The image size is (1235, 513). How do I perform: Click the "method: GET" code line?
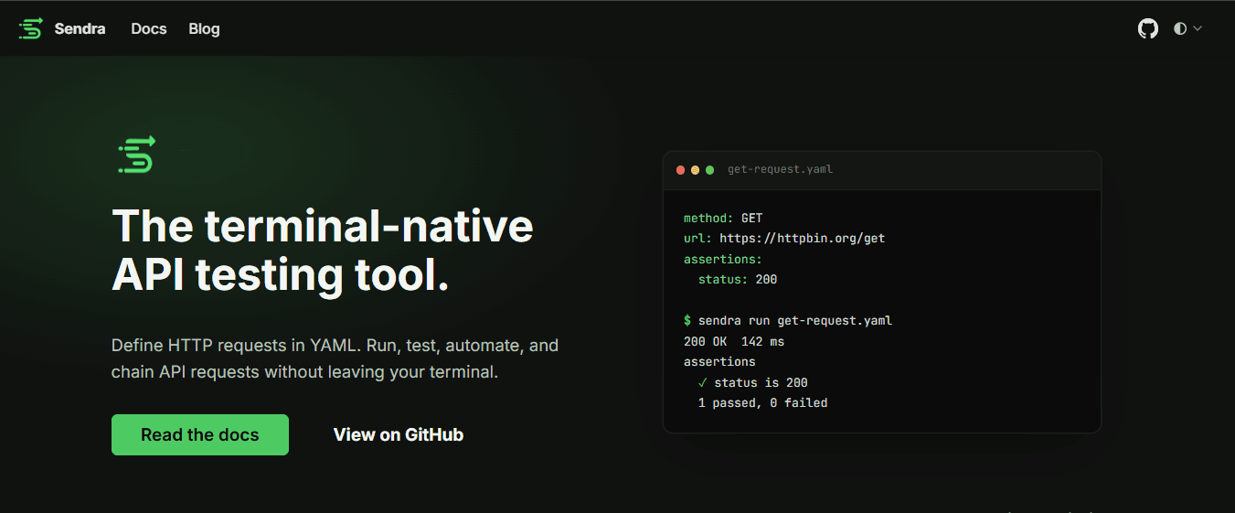pyautogui.click(x=723, y=219)
